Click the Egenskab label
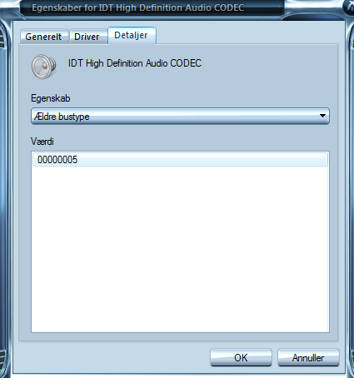The image size is (354, 378). coord(51,98)
